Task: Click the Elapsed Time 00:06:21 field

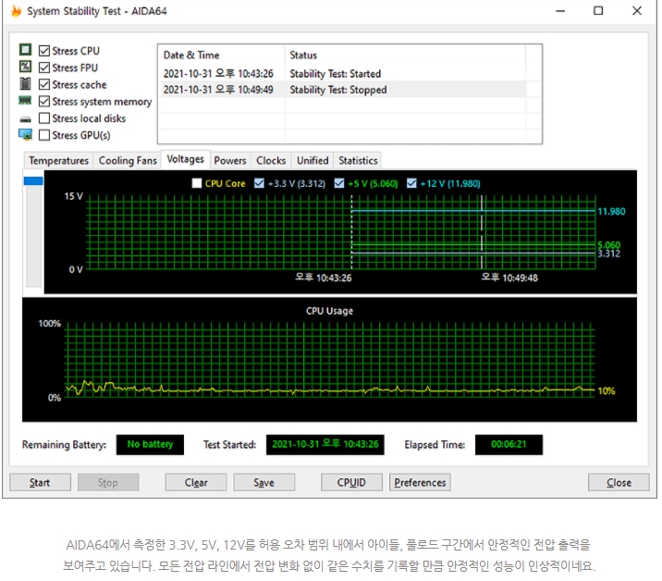Action: (x=509, y=444)
